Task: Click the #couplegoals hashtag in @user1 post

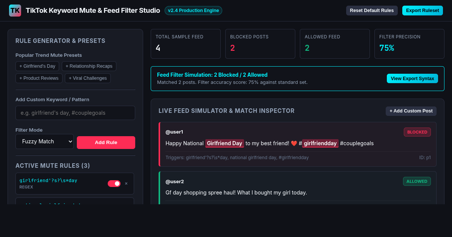Action: tap(357, 143)
